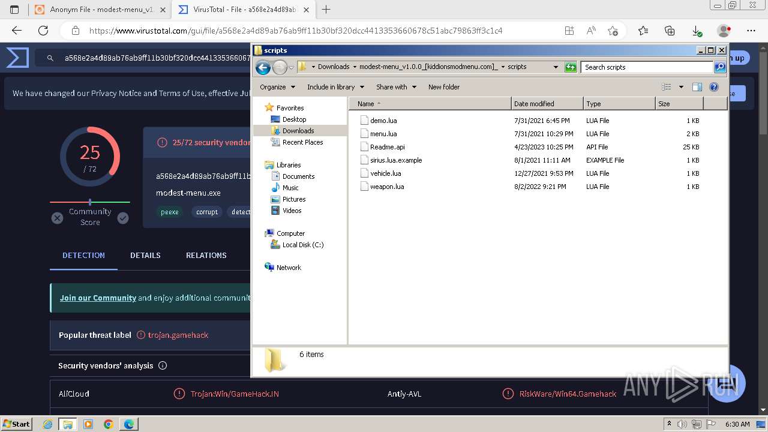
Task: Sort files by Name column
Action: (x=430, y=104)
